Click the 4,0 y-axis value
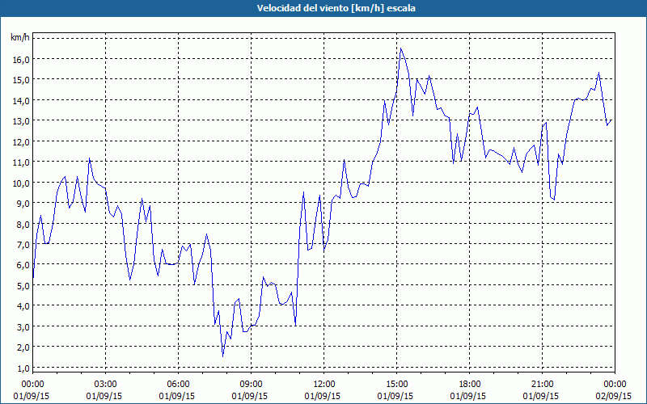The height and width of the screenshot is (404, 647). [x=23, y=306]
